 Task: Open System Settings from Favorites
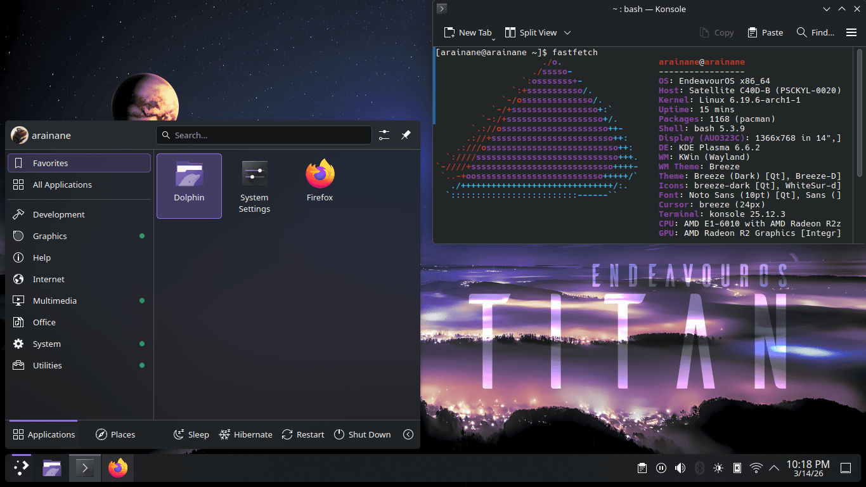click(x=254, y=186)
